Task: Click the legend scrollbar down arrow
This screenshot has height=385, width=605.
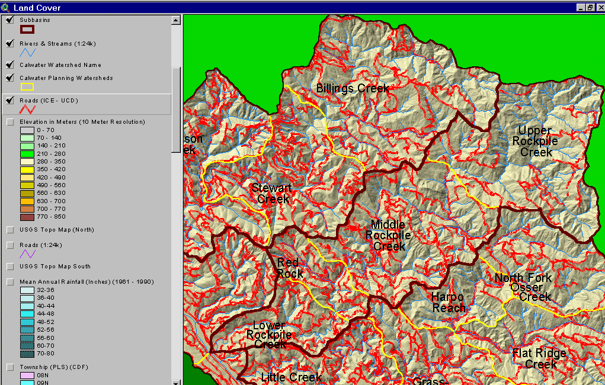Action: click(176, 382)
